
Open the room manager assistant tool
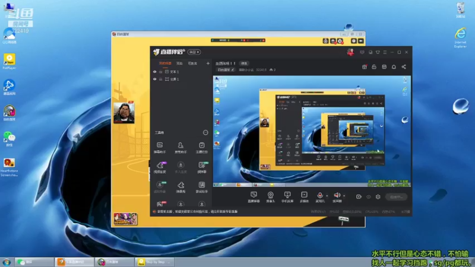[x=180, y=147]
